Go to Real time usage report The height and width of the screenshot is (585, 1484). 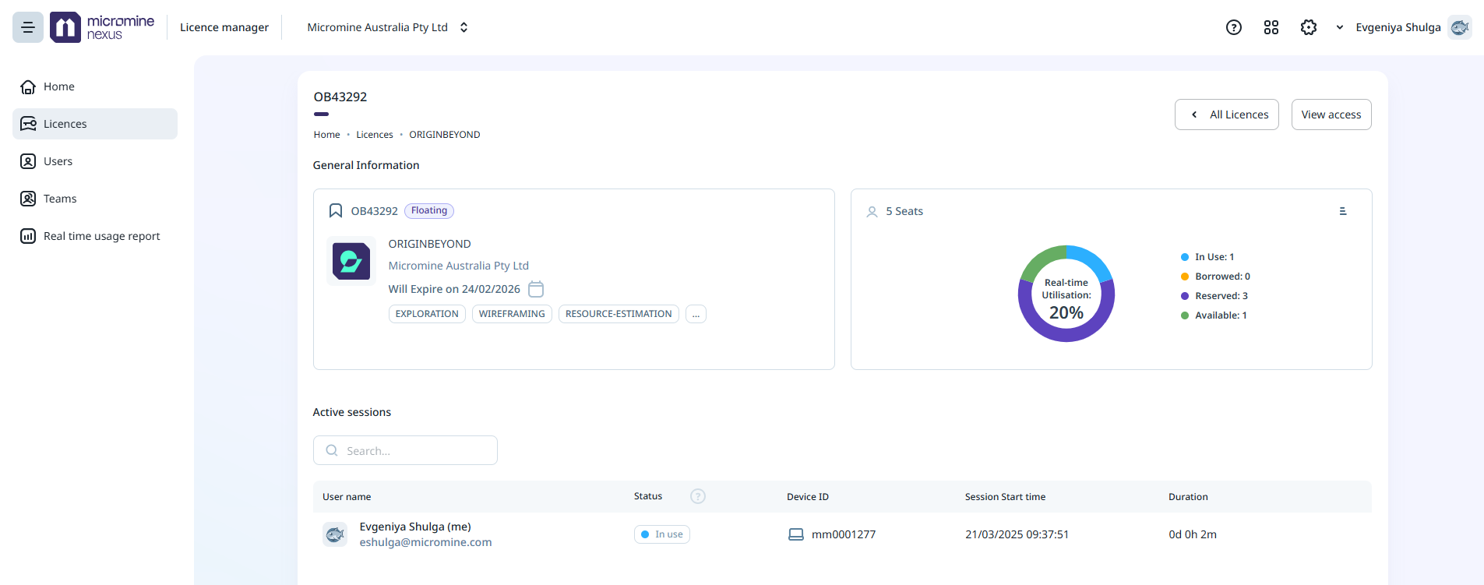[x=101, y=236]
